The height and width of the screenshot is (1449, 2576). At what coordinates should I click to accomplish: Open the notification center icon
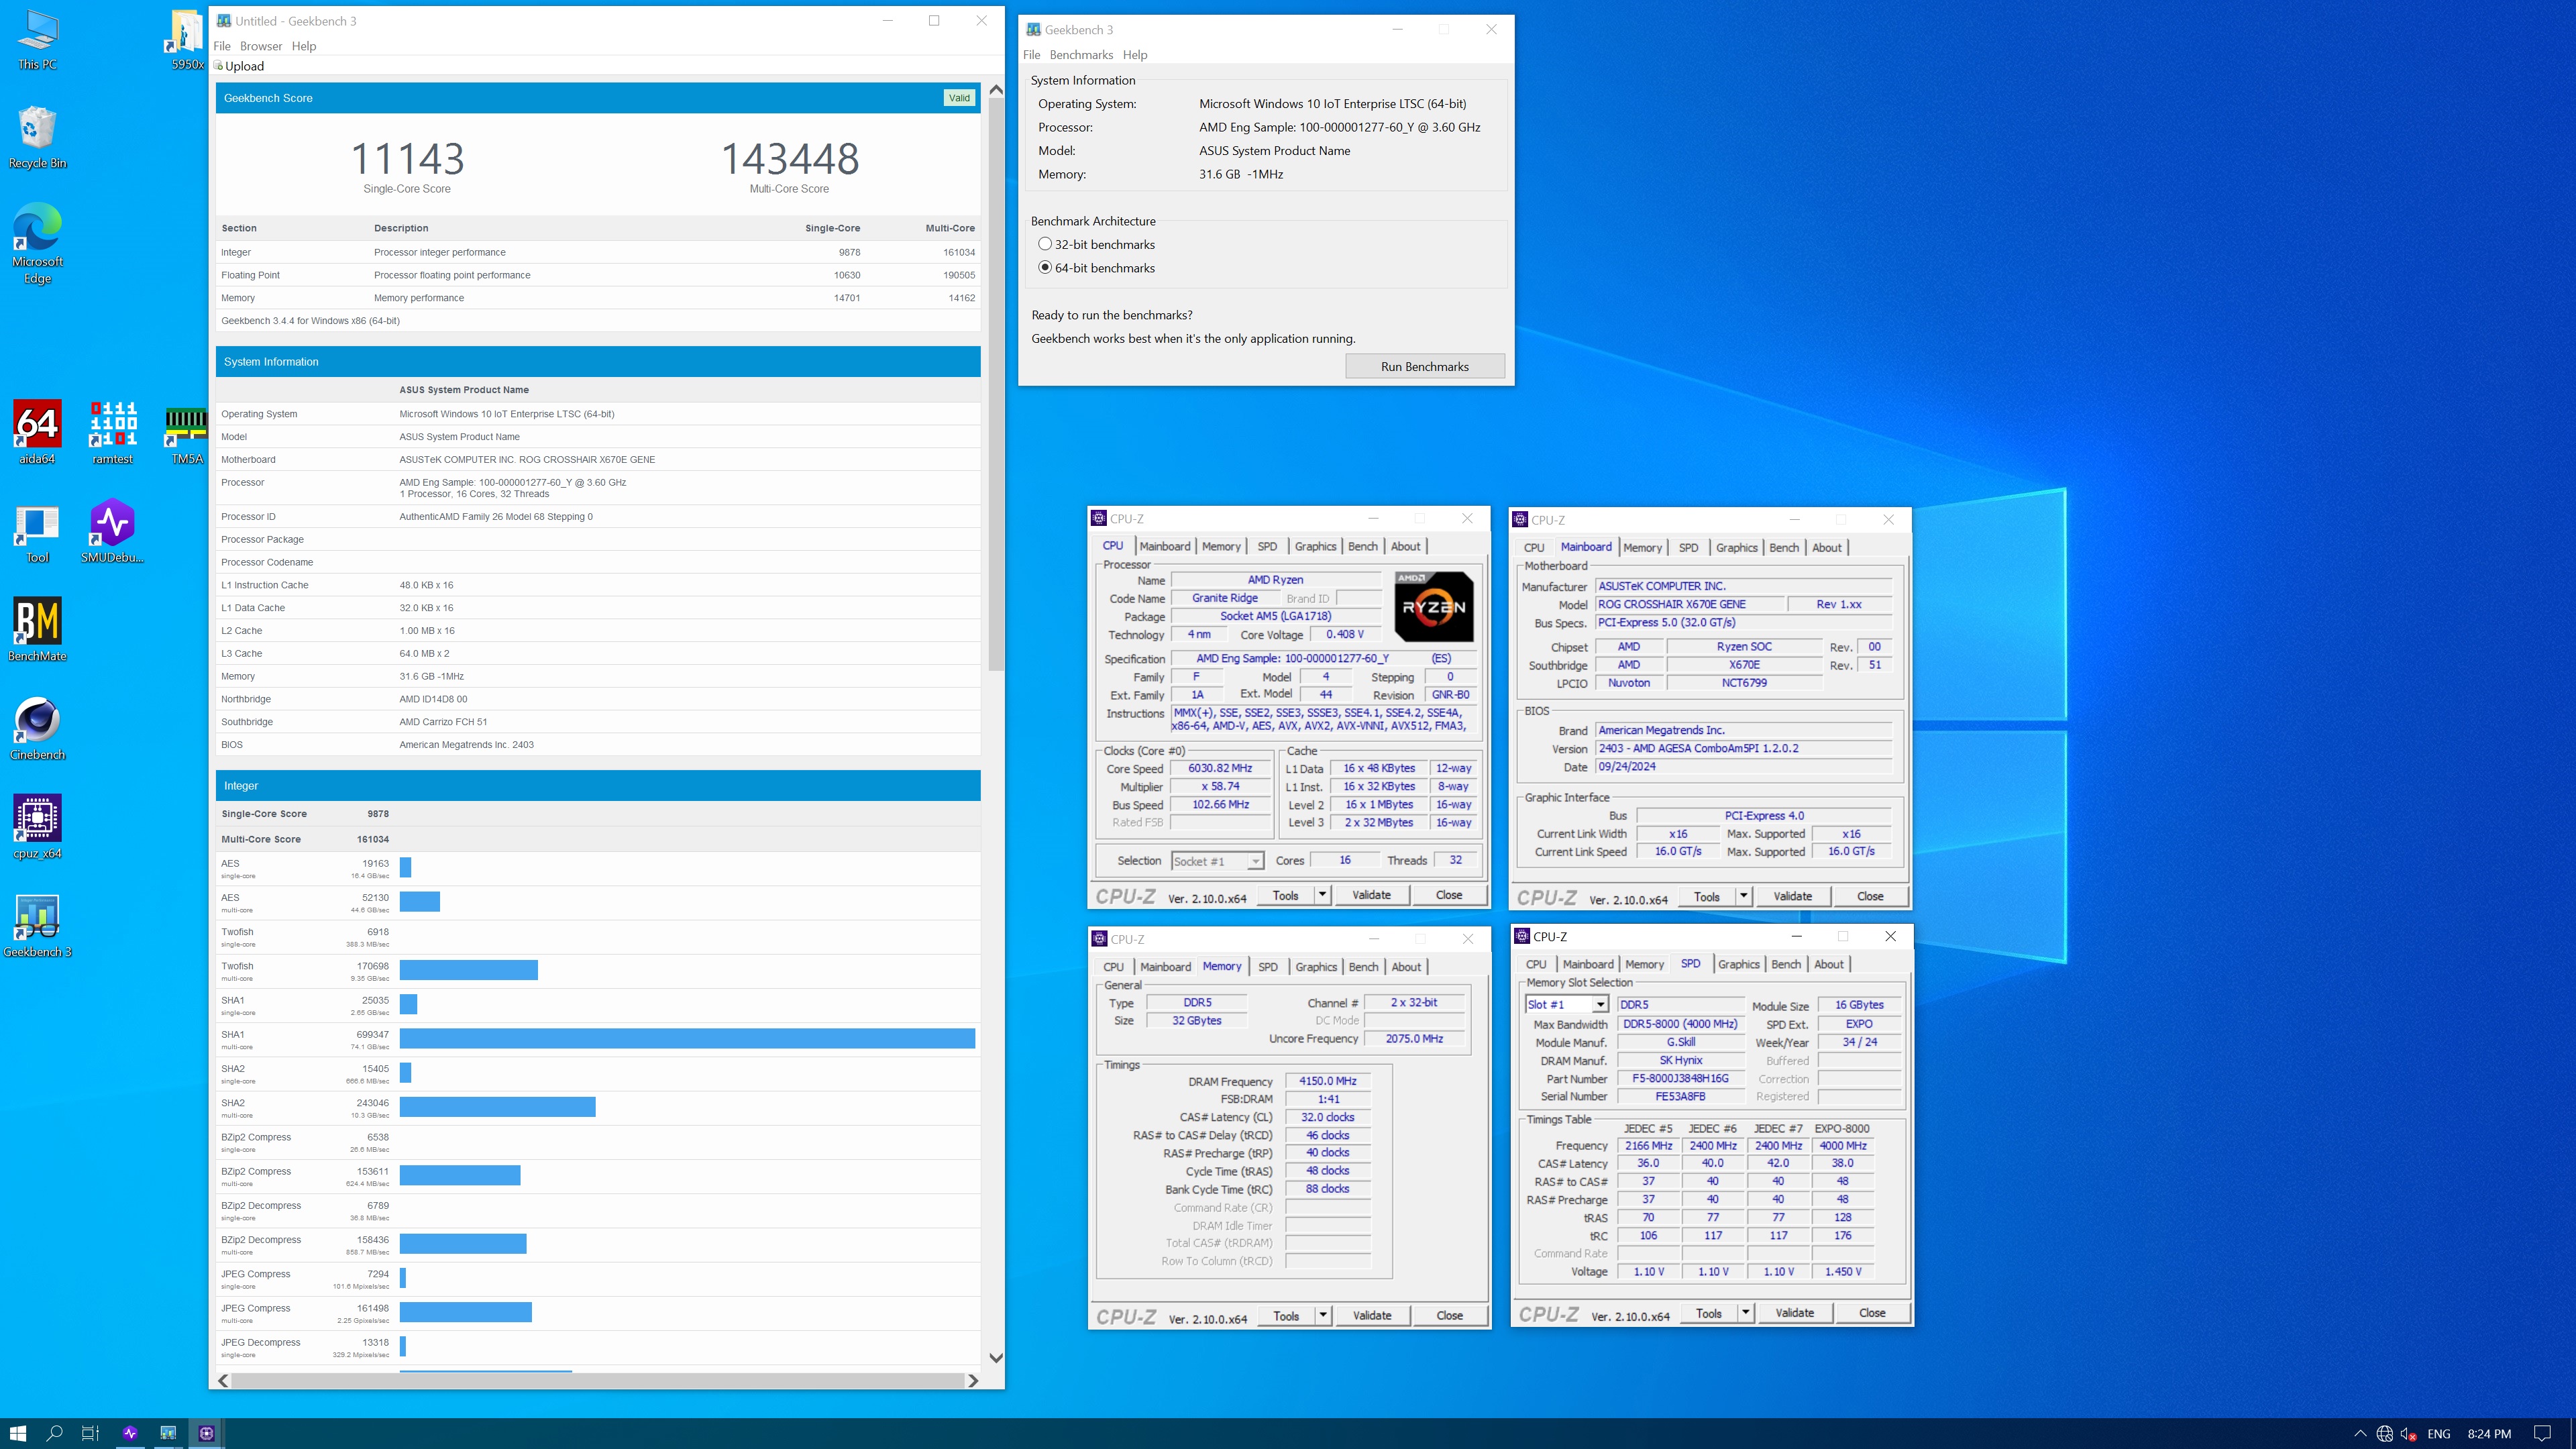click(2542, 1433)
